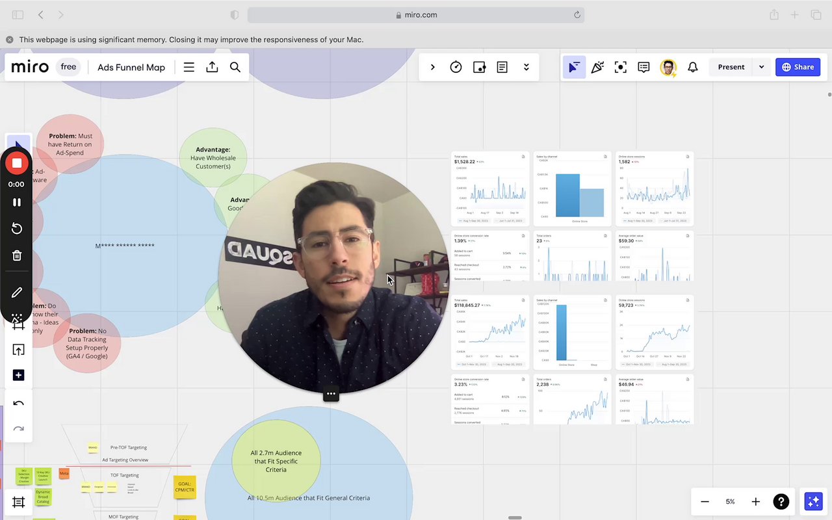Open notifications bell
Image resolution: width=832 pixels, height=520 pixels.
click(x=693, y=67)
